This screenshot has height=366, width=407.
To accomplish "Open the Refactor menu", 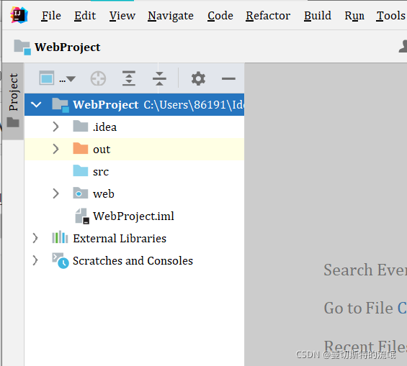I will [268, 16].
